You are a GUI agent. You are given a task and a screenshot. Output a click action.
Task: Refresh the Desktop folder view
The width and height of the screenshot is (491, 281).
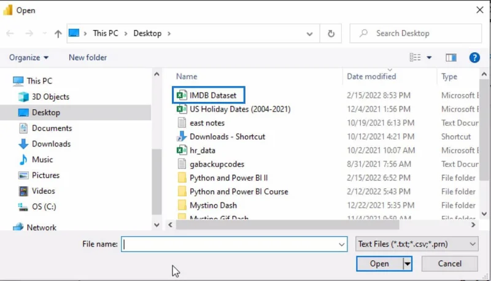(331, 34)
